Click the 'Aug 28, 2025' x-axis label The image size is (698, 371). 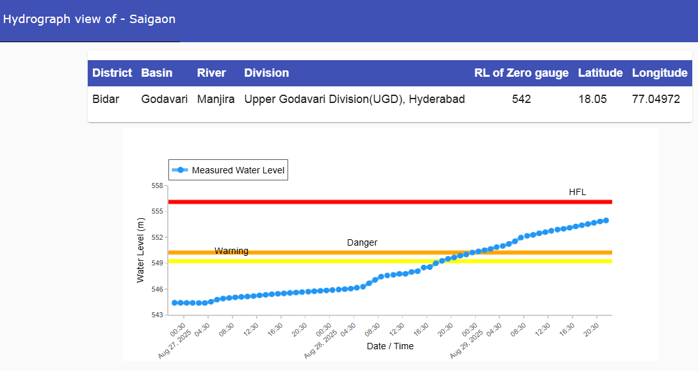coord(321,345)
